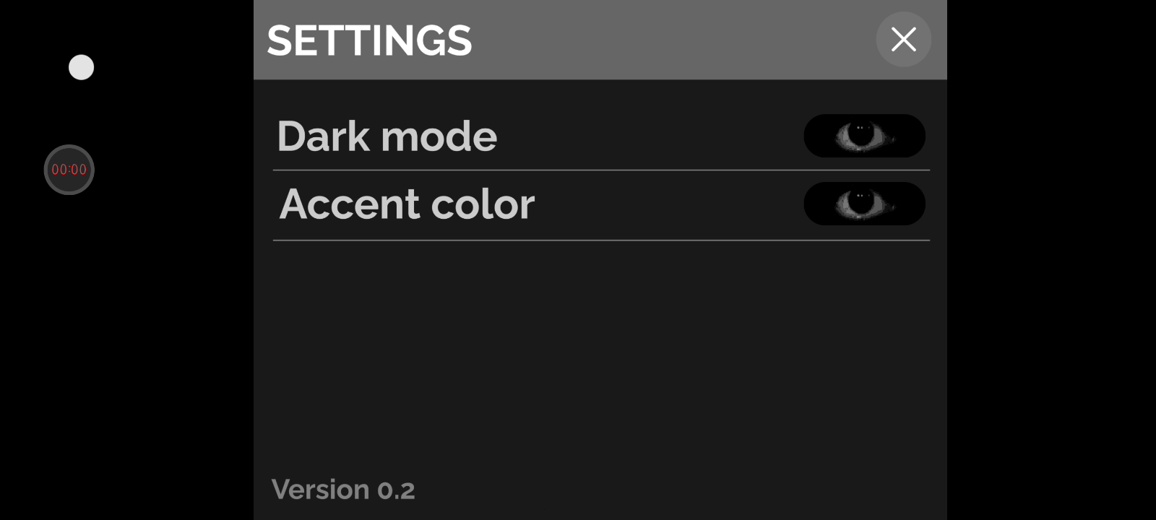
Task: Click the eye icon beside Dark mode
Action: pyautogui.click(x=861, y=135)
